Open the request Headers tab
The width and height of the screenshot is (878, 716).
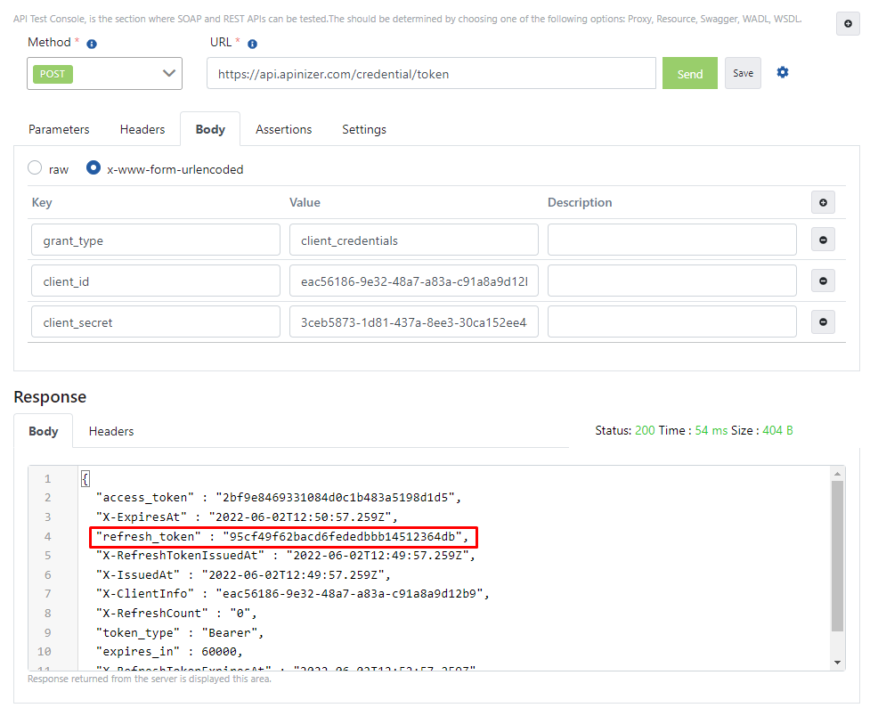tap(142, 129)
